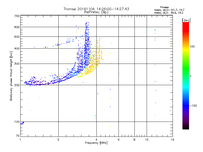The image size is (203, 152).
Task: Click the y-axis label "Stationary phase Virtual Height [km]"
Action: [11, 76]
